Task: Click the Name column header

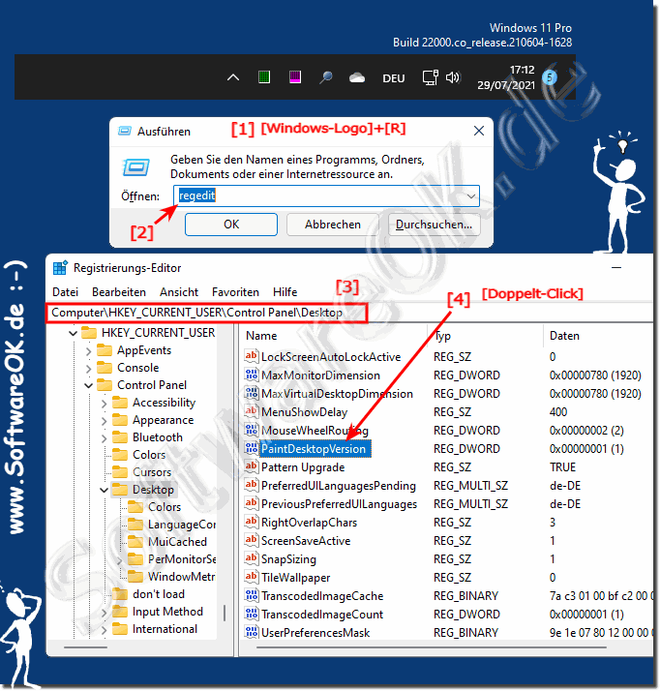Action: click(261, 336)
